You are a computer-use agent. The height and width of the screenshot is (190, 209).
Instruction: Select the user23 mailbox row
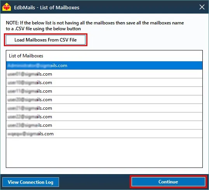click(104, 125)
